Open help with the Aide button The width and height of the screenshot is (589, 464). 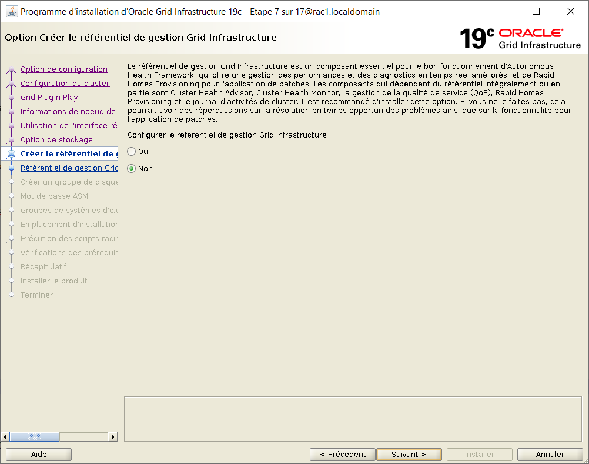39,454
